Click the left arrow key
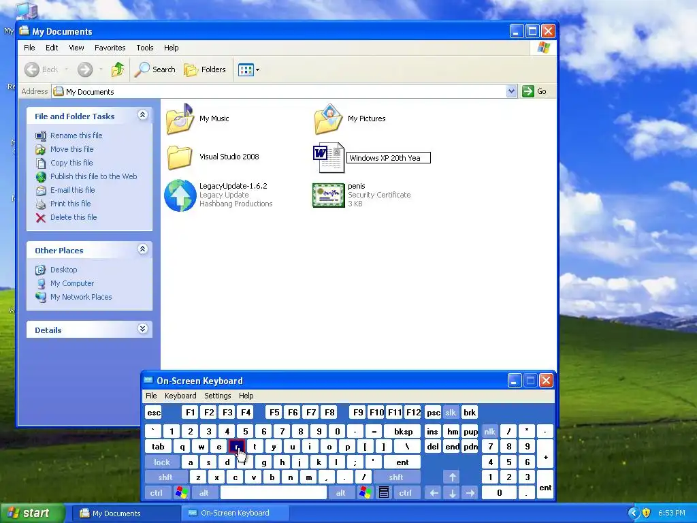This screenshot has height=523, width=697. [434, 493]
